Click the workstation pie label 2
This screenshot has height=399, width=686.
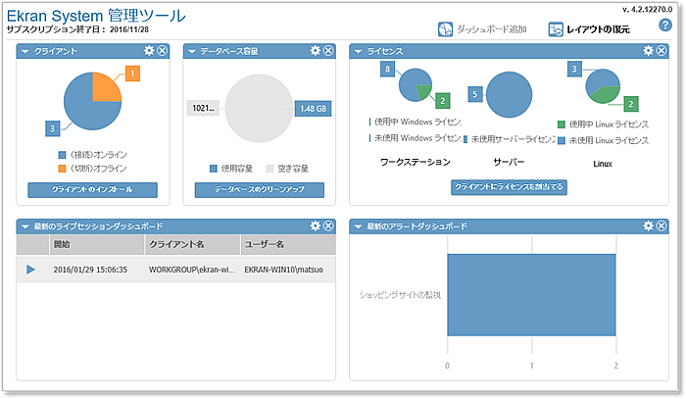[443, 101]
